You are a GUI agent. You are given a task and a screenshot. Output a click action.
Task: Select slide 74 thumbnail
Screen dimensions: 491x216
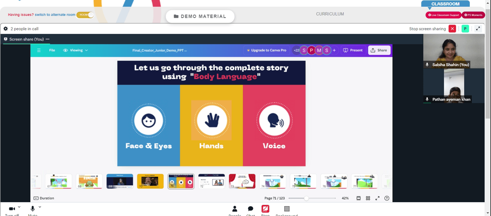click(273, 181)
